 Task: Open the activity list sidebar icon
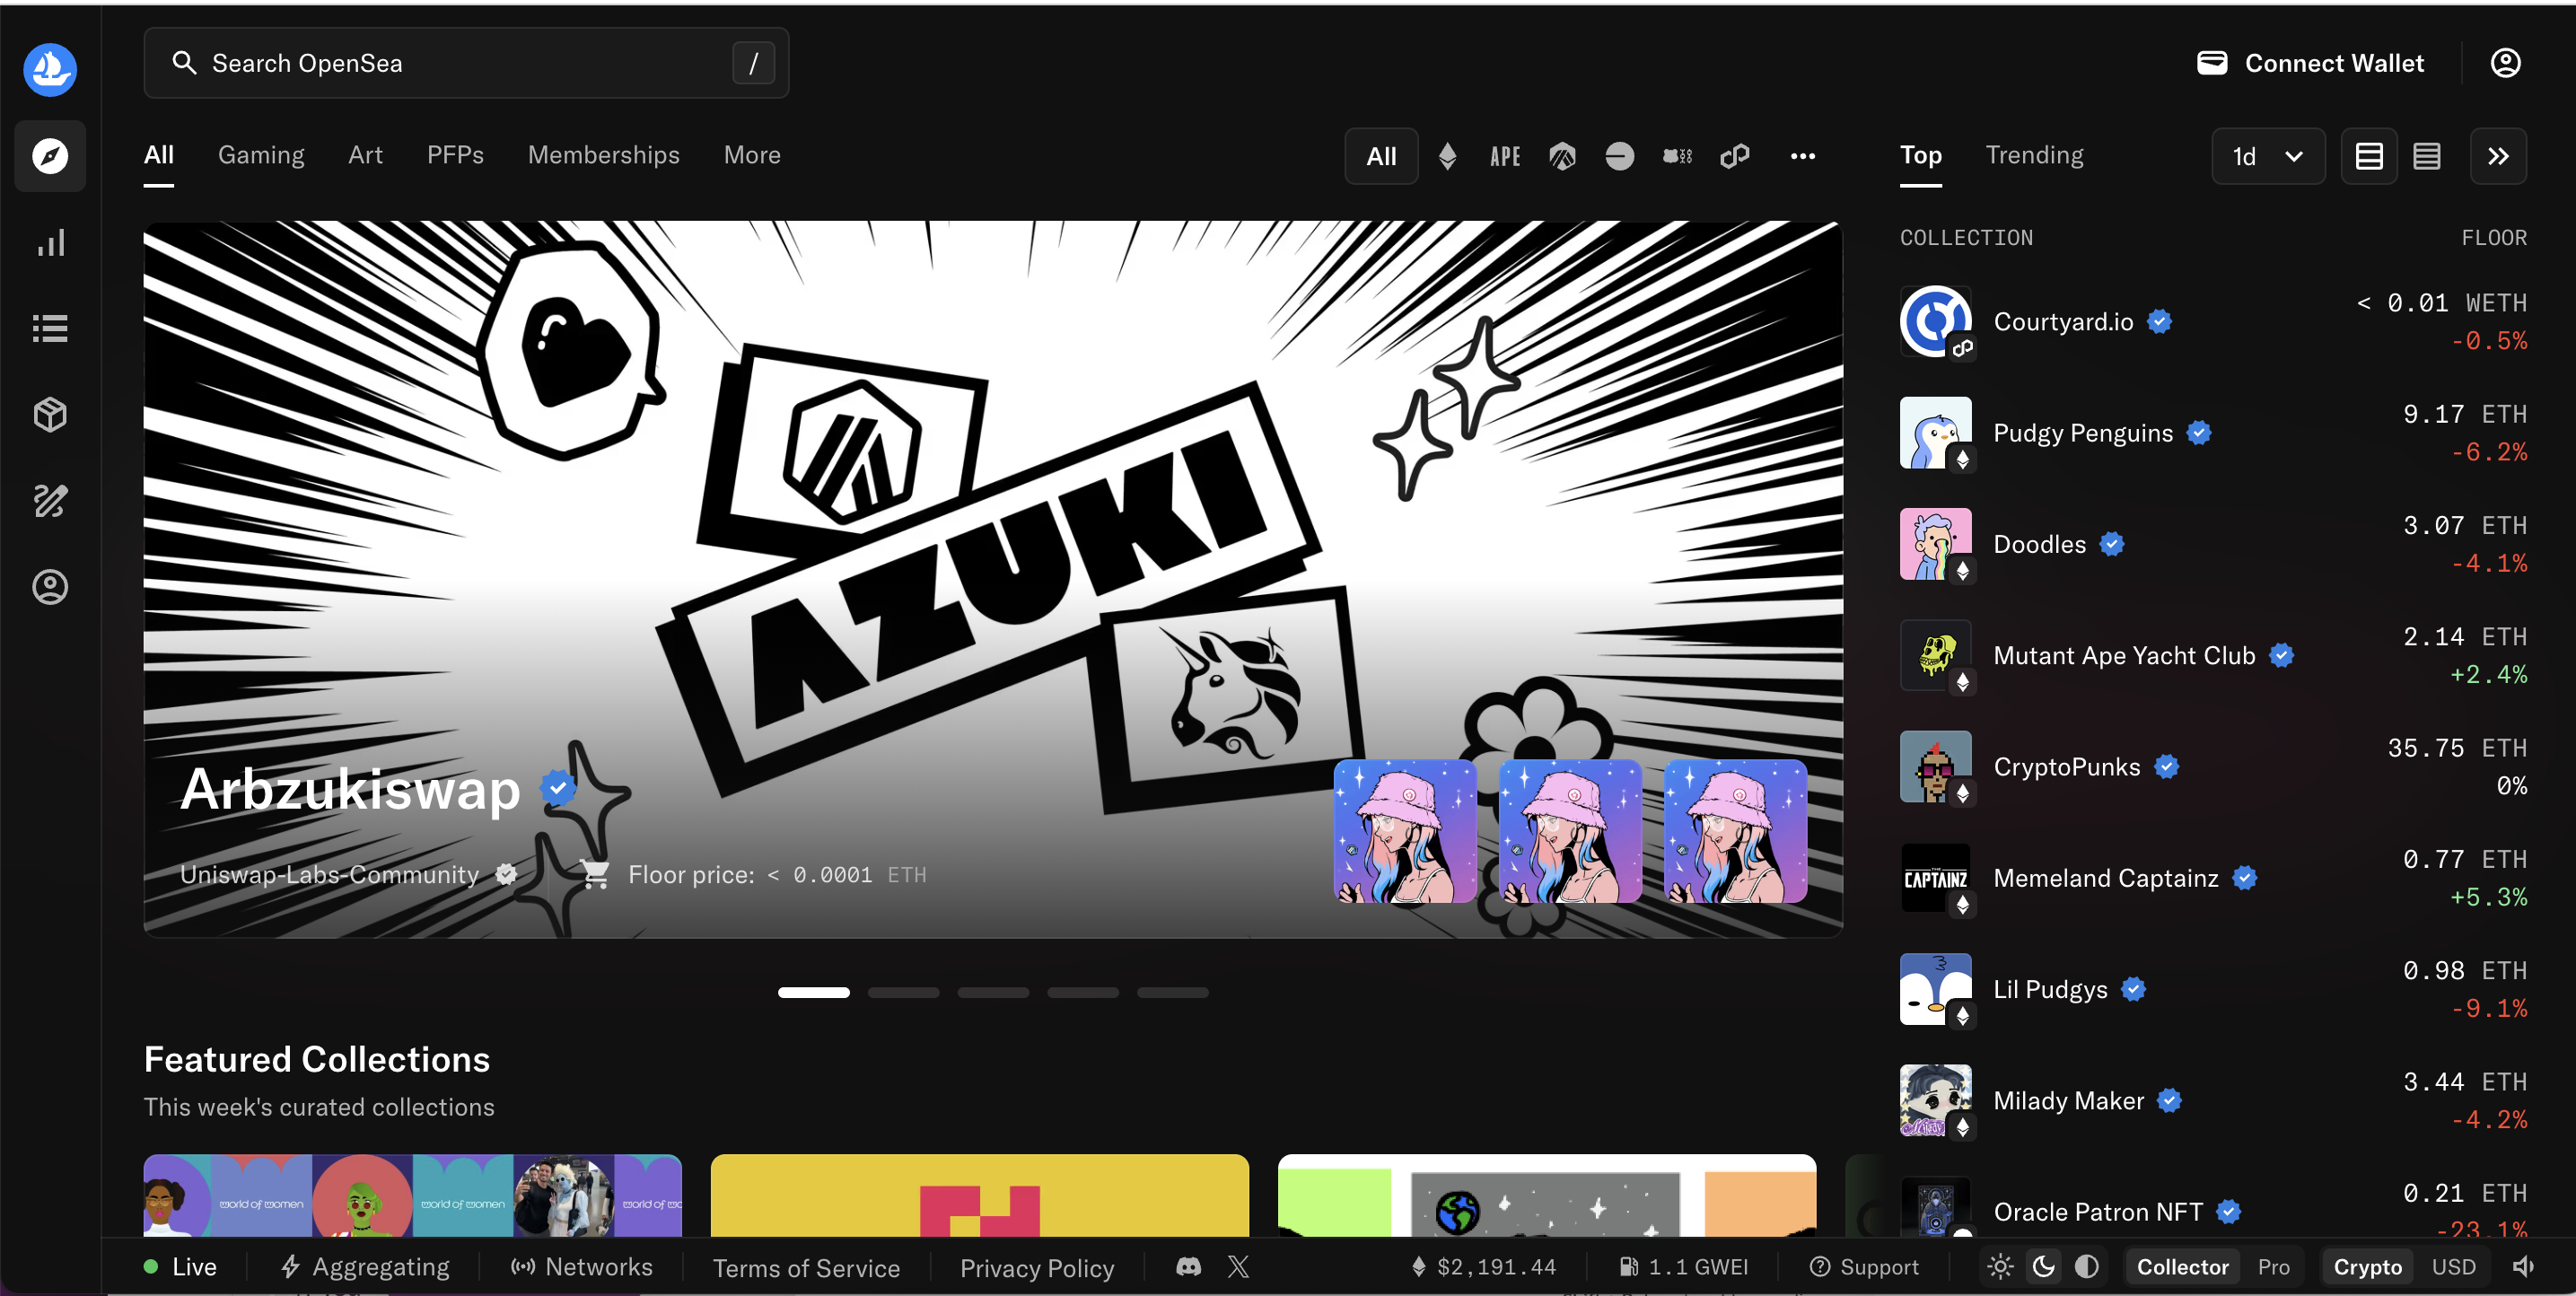(x=50, y=328)
